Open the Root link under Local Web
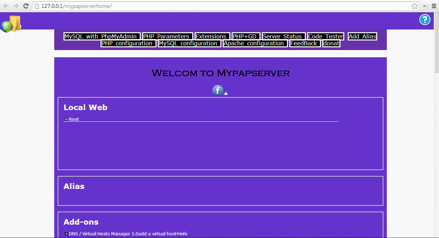 [74, 119]
